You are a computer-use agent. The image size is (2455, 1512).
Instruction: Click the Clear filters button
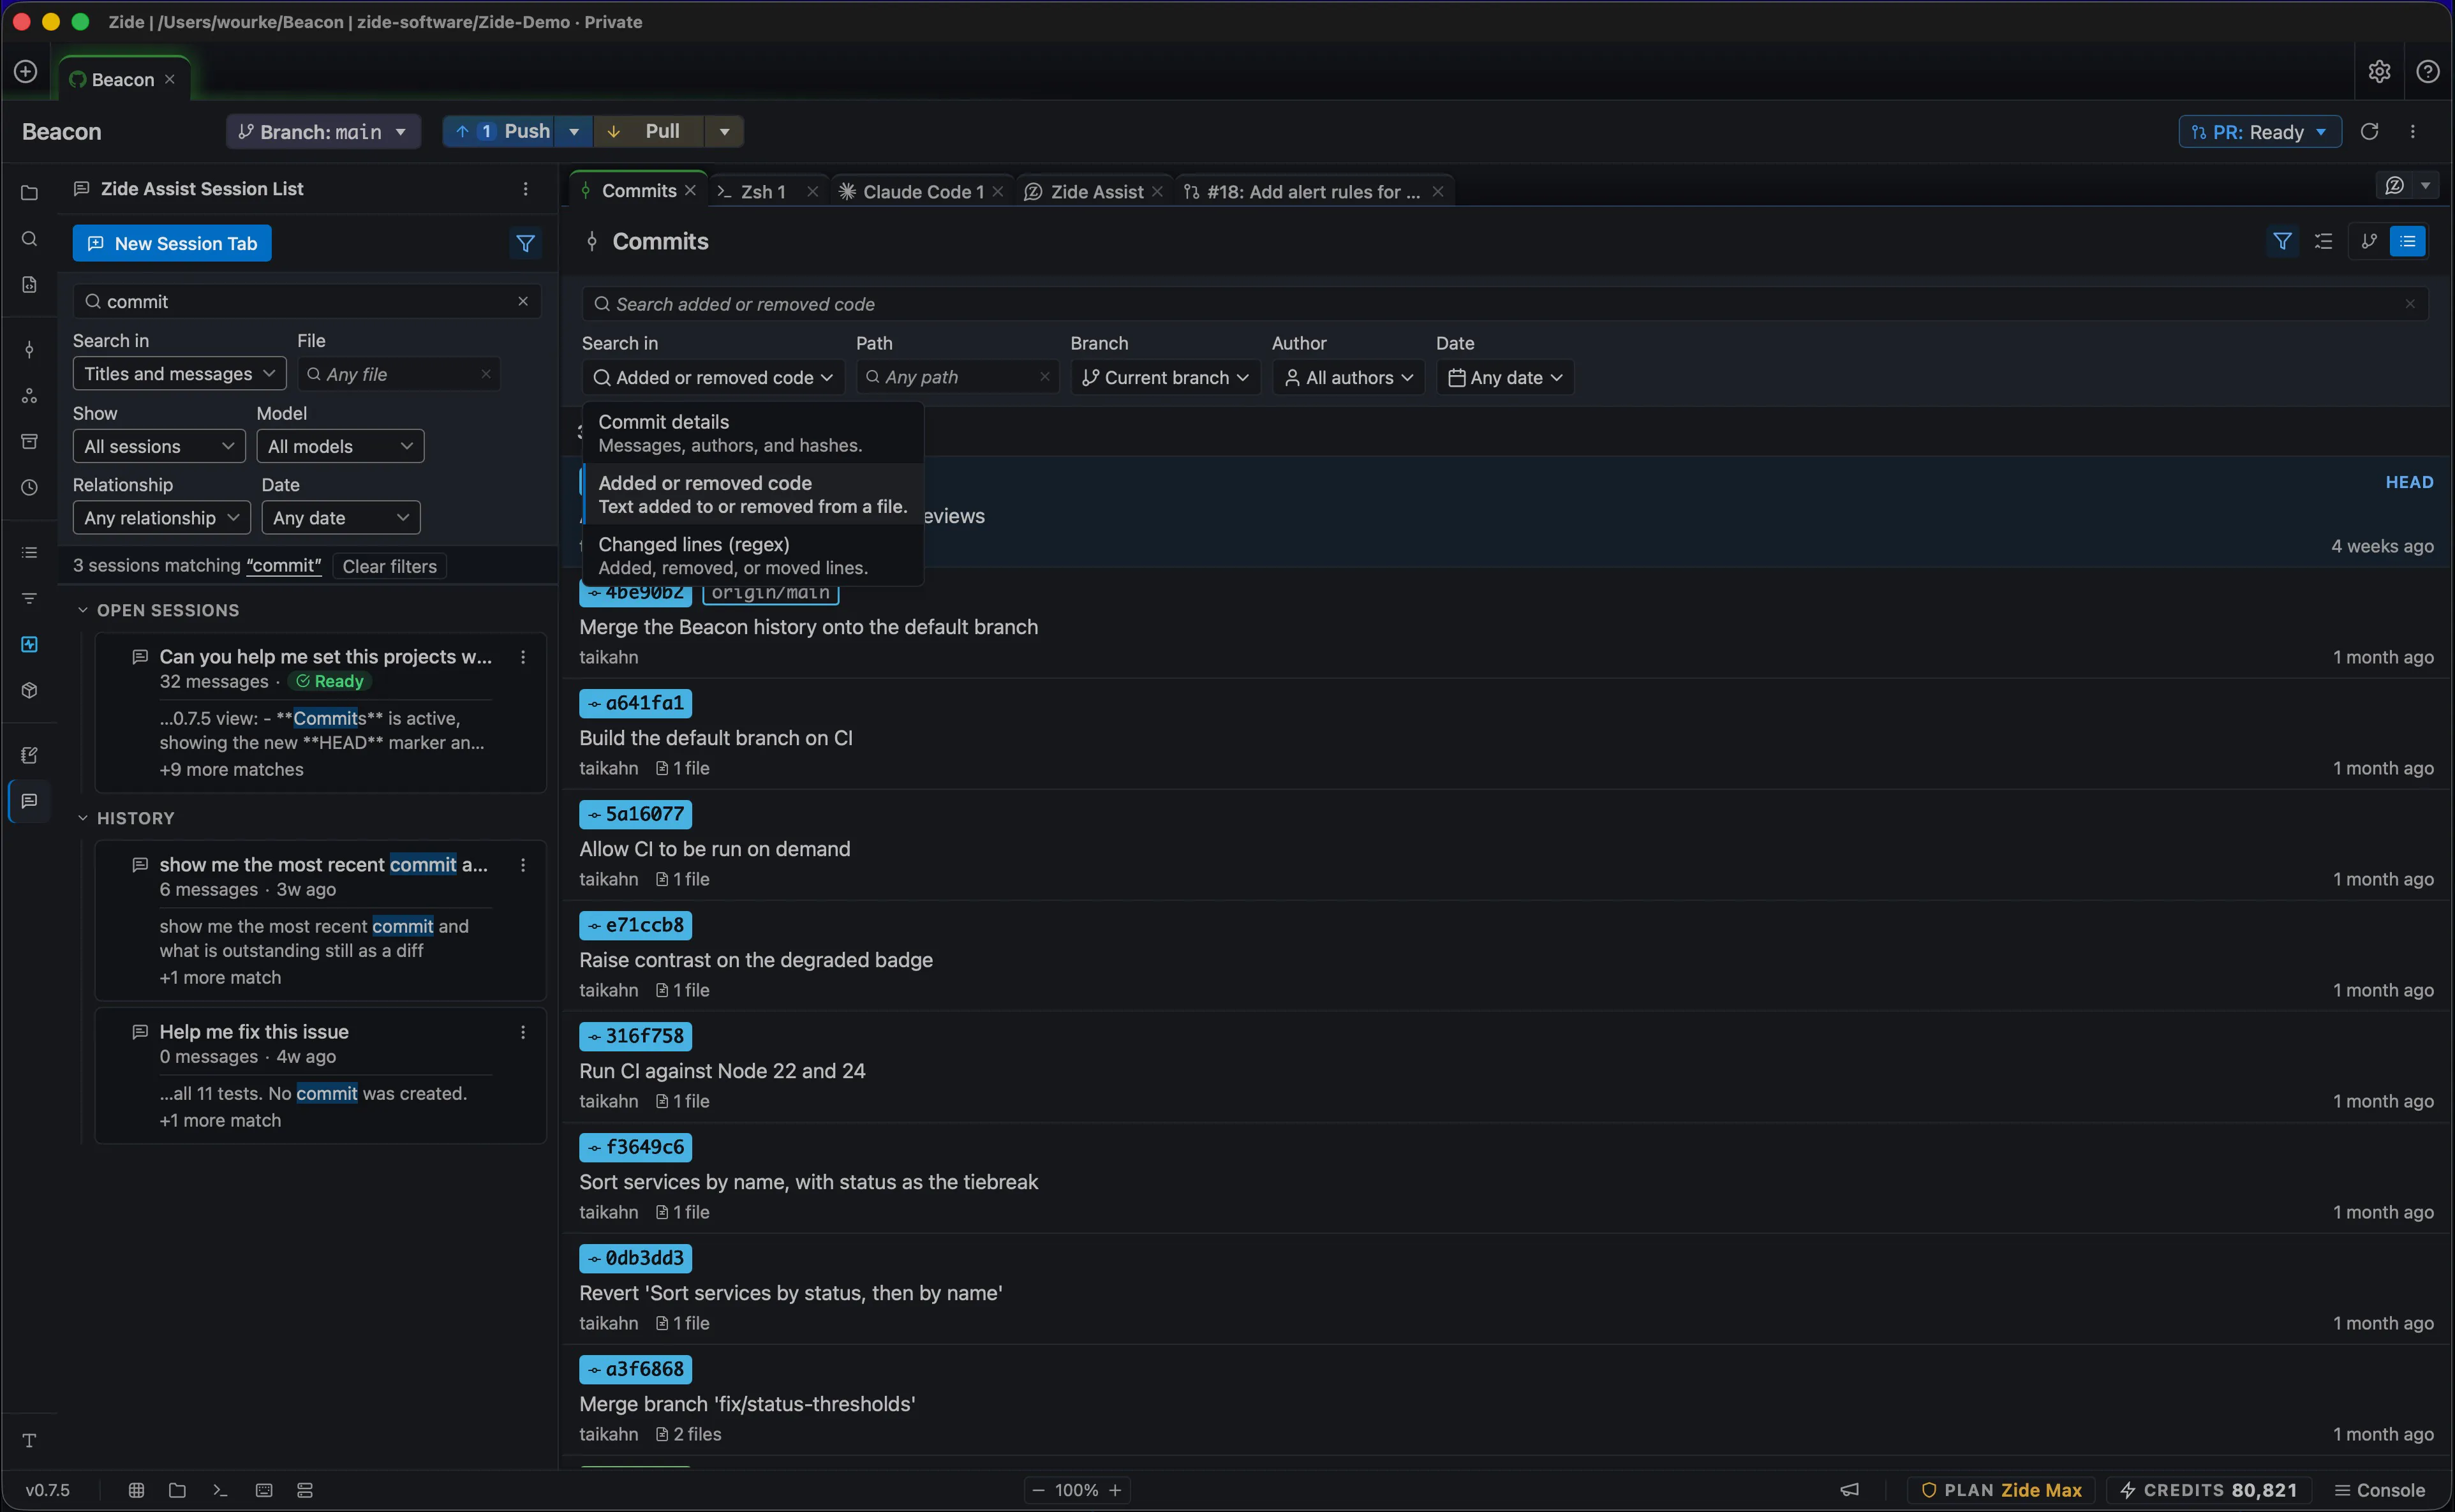(x=390, y=566)
